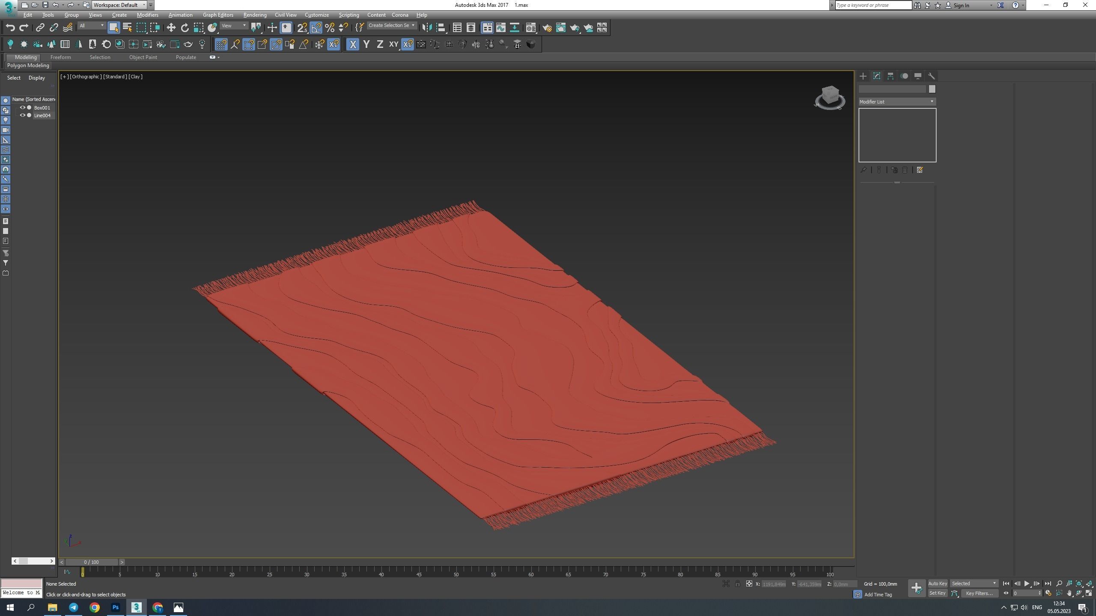The image size is (1096, 616).
Task: Switch to the Freeform ribbon tab
Action: point(60,57)
